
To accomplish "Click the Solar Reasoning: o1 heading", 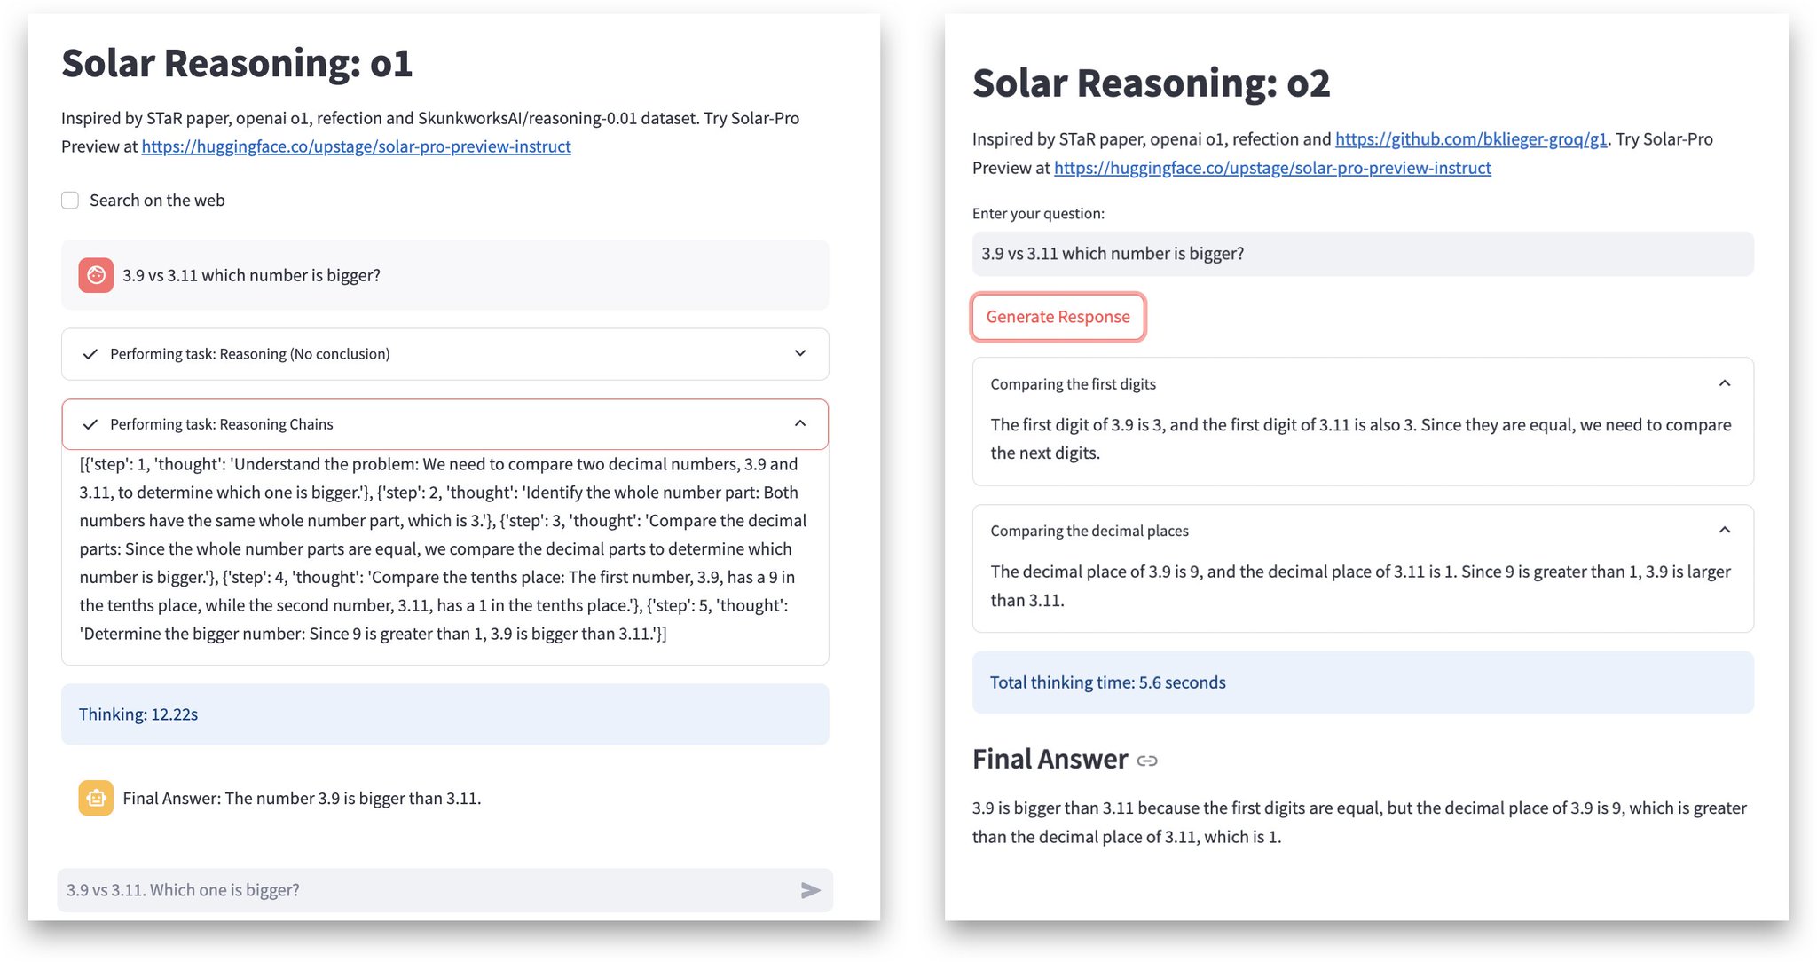I will (x=237, y=64).
